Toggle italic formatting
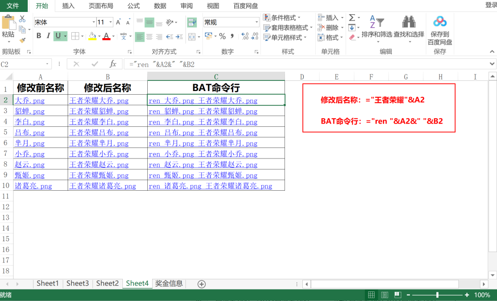Image resolution: width=497 pixels, height=301 pixels. point(48,36)
